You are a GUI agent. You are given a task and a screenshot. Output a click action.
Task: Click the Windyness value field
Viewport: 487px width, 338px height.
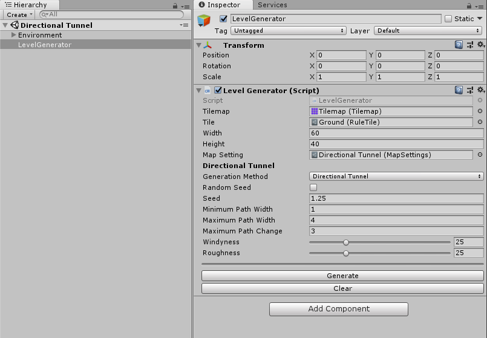[x=469, y=242]
